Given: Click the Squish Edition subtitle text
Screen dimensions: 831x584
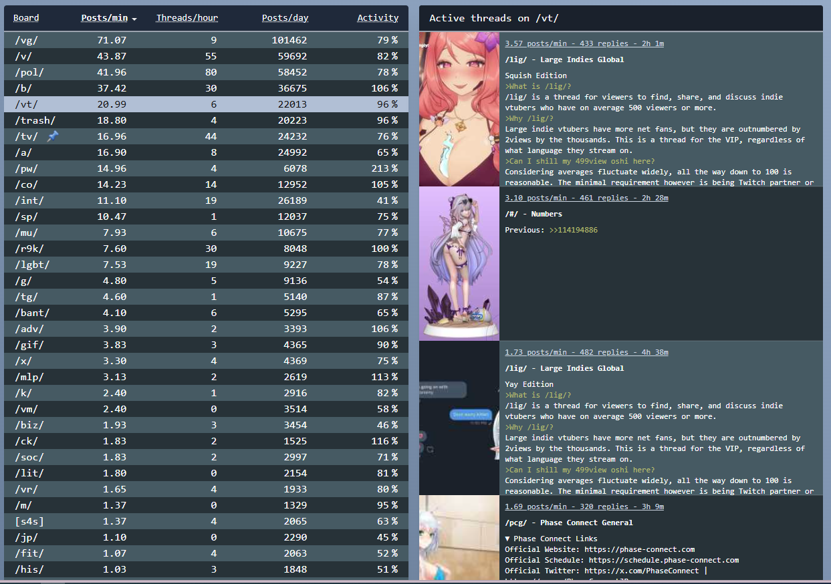Looking at the screenshot, I should tap(536, 76).
